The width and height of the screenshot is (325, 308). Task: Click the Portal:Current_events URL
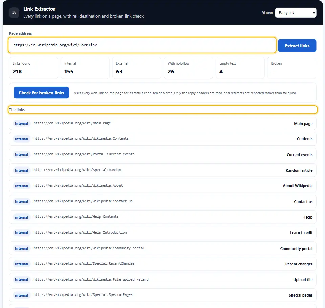[x=84, y=154]
